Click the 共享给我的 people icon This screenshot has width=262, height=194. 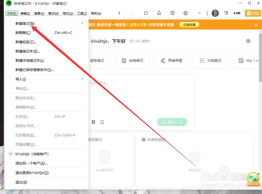point(144,139)
